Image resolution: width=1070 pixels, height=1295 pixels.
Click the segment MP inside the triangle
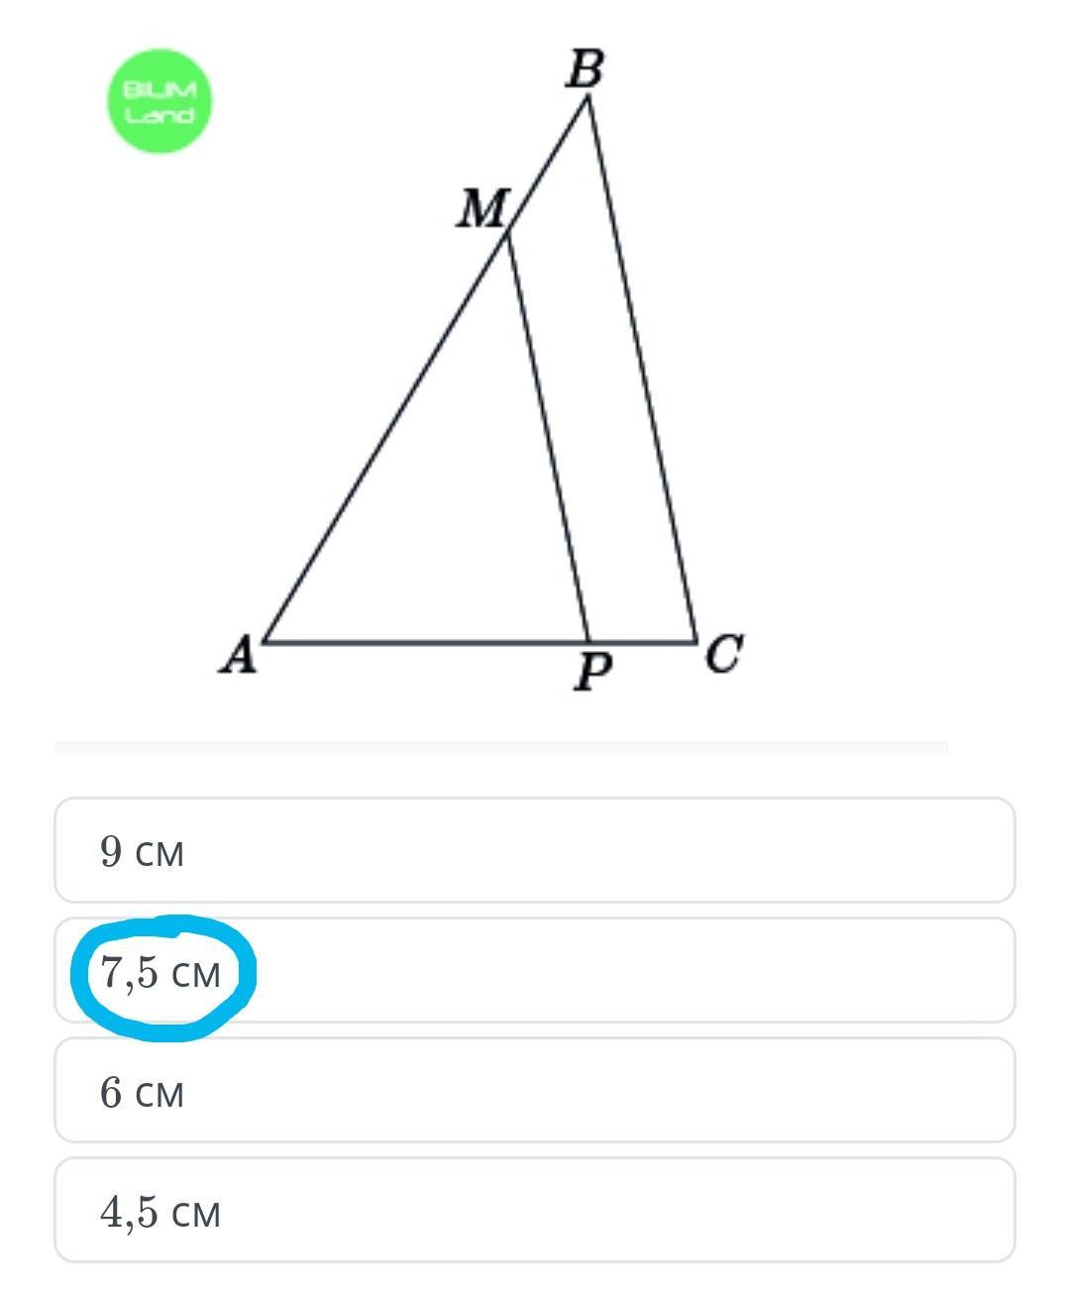click(549, 436)
